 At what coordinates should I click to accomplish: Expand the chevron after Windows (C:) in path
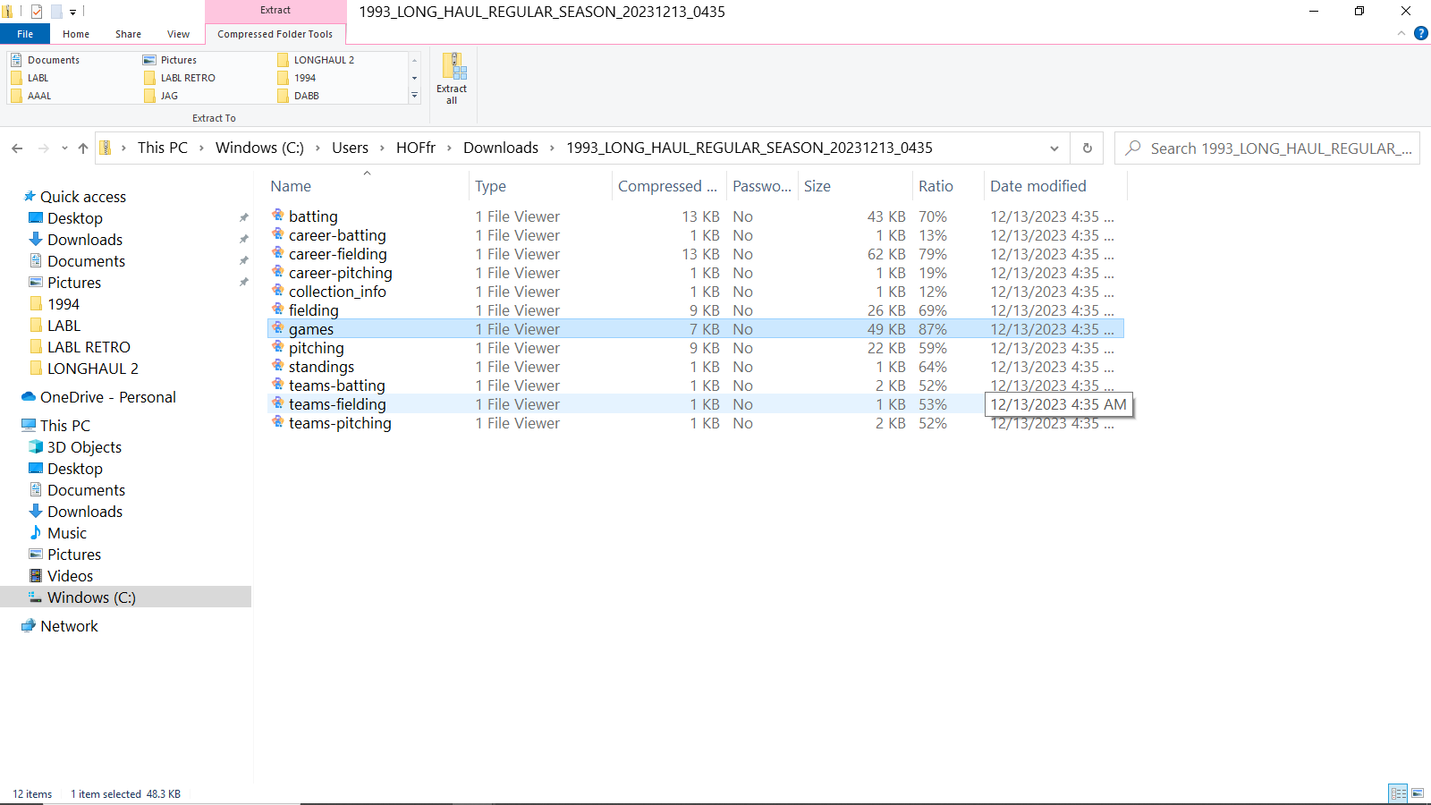pyautogui.click(x=318, y=148)
